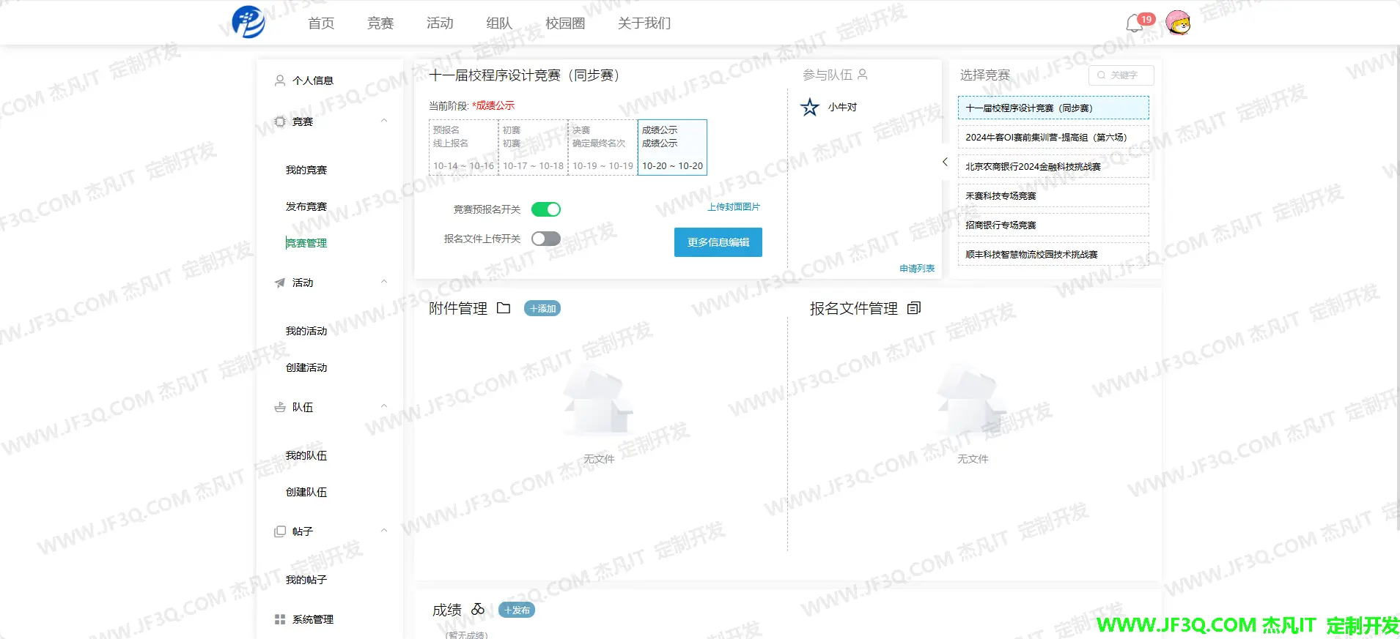Open the 上传封面图片 link
The image size is (1400, 639).
[x=733, y=207]
